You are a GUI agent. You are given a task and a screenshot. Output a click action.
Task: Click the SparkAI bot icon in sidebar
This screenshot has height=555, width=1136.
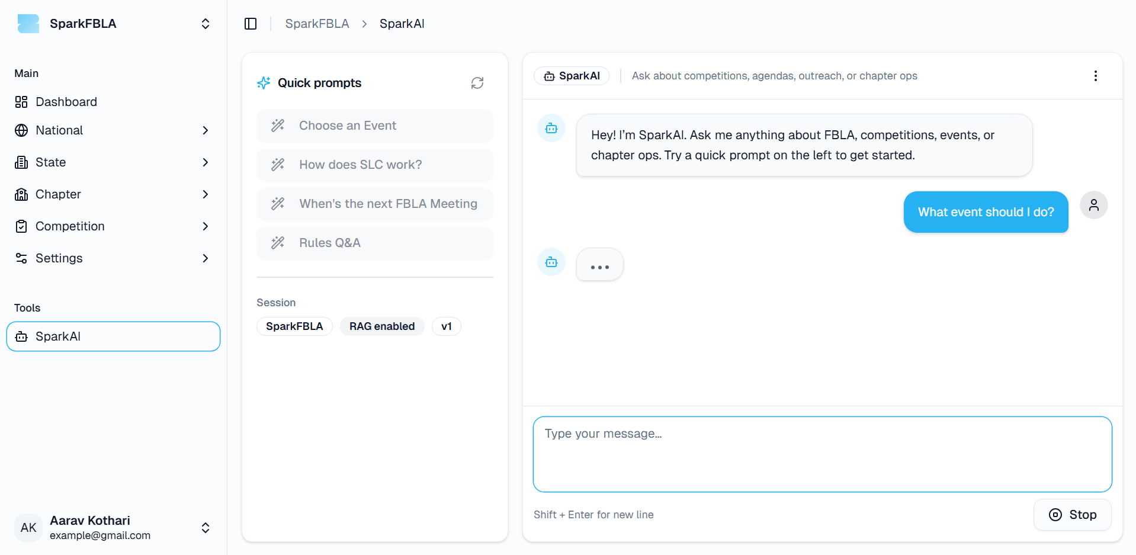[21, 336]
